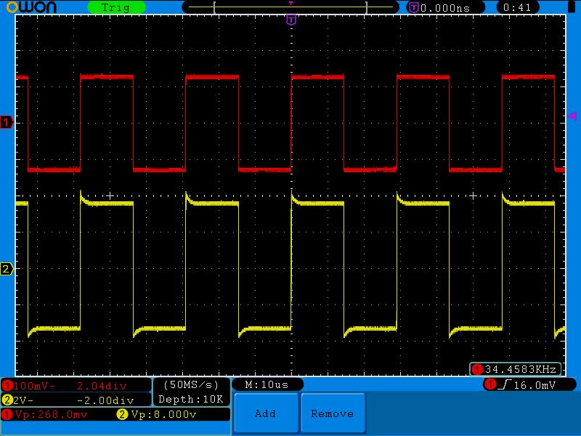
Task: Click the -2.00div channel 2 offset value
Action: point(105,400)
